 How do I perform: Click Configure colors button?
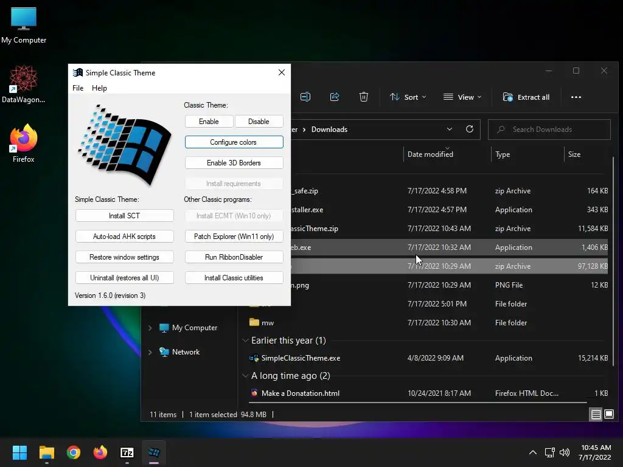click(x=234, y=142)
